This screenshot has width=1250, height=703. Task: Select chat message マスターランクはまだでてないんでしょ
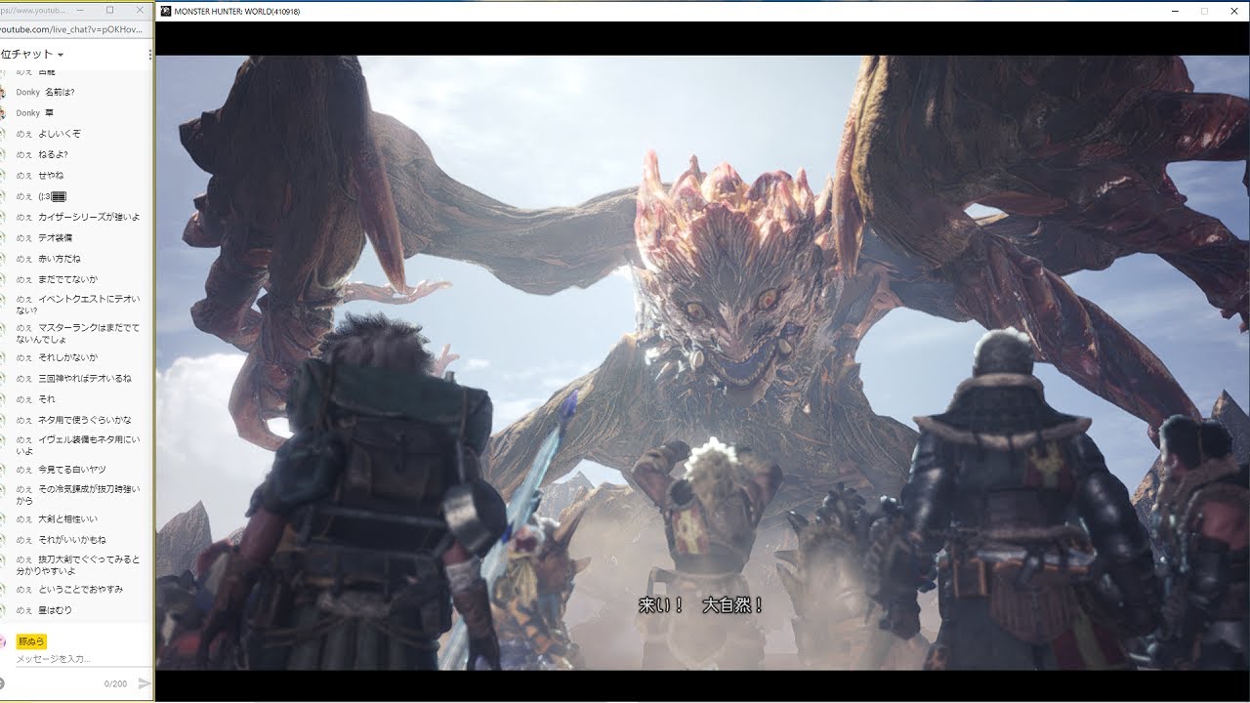78,335
